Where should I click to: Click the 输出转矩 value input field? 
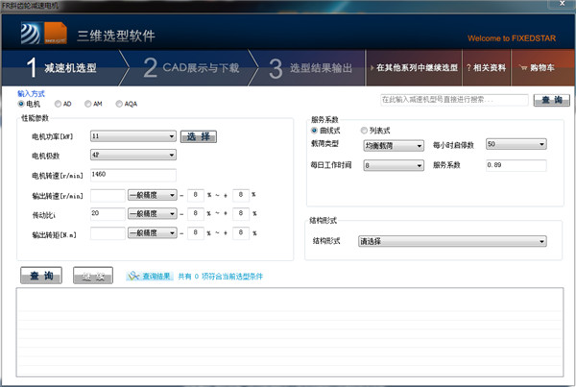(x=108, y=233)
